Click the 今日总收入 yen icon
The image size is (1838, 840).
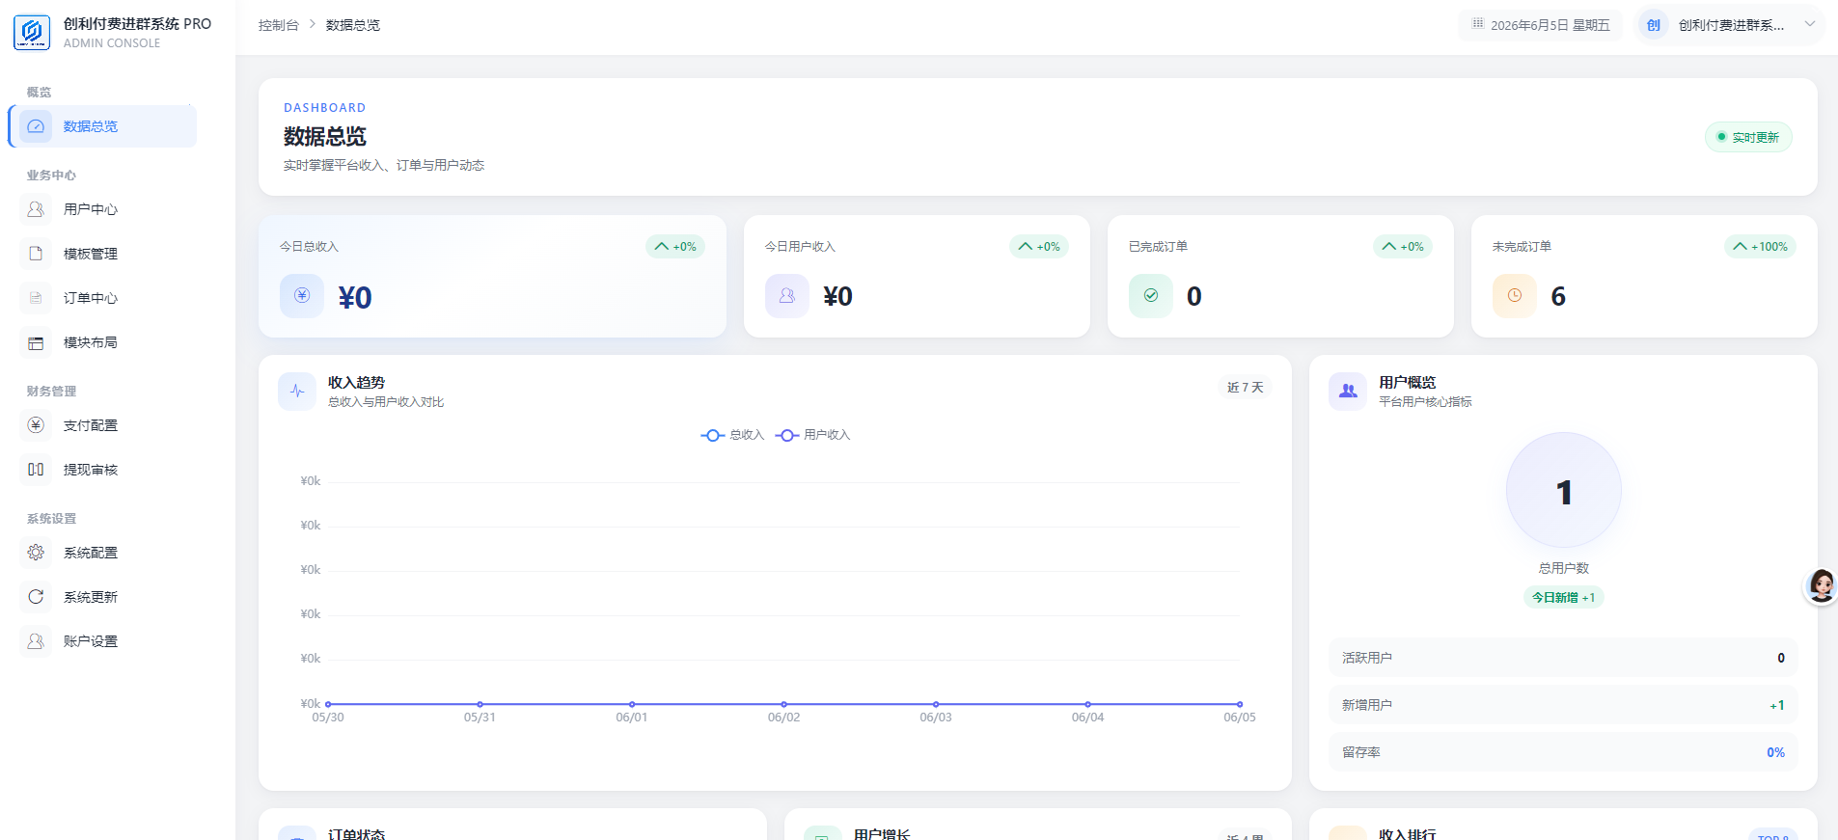(x=302, y=296)
